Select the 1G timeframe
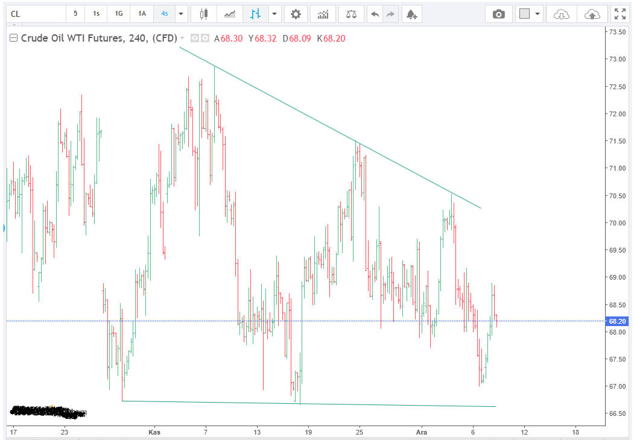This screenshot has width=634, height=440. [119, 13]
